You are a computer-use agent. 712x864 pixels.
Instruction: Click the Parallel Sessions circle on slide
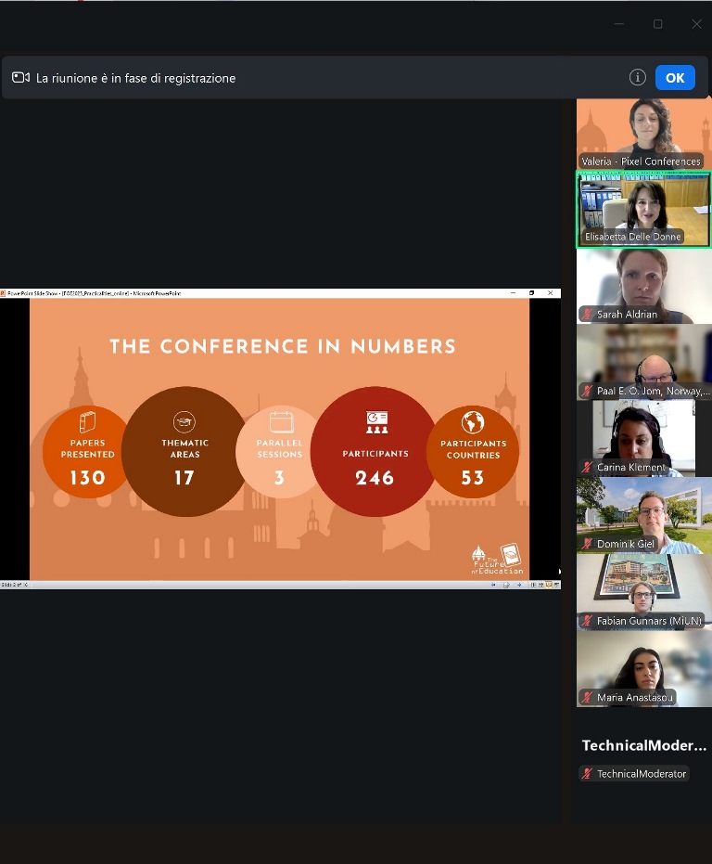[x=279, y=451]
